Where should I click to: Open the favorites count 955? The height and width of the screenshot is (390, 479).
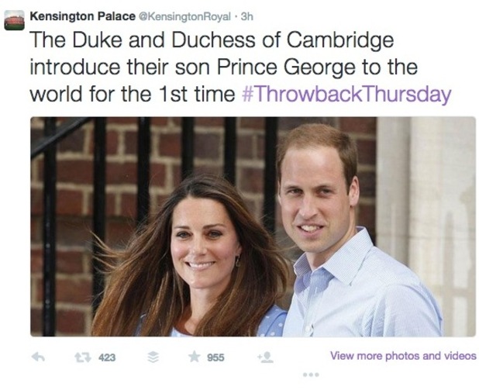(x=215, y=357)
